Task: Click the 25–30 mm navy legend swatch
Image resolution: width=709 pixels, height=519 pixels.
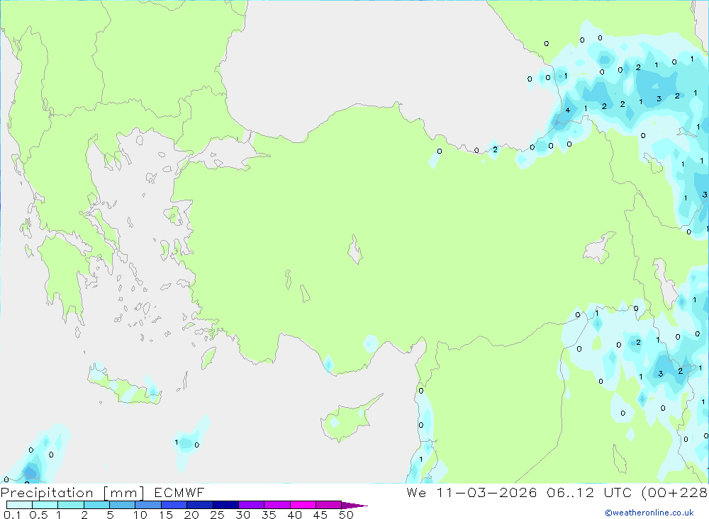Action: [x=225, y=505]
